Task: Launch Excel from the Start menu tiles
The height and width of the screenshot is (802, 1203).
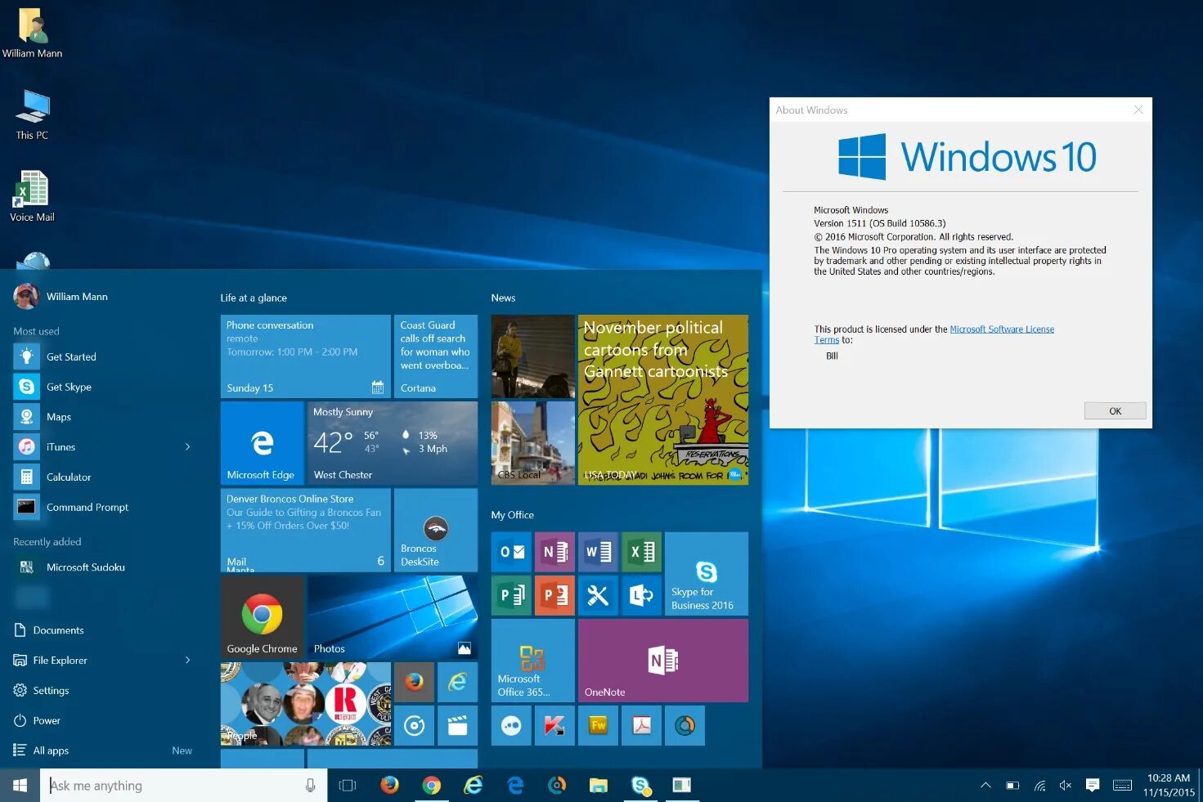Action: point(641,552)
